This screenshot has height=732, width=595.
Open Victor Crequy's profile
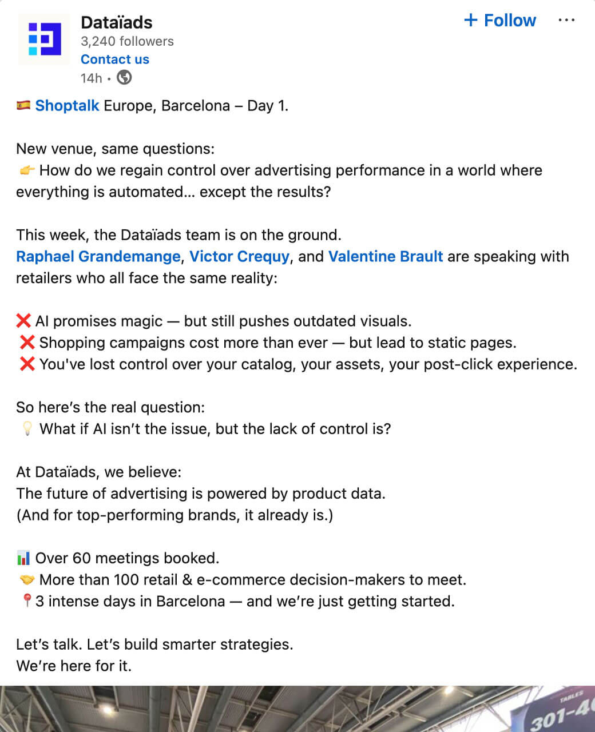[x=240, y=256]
